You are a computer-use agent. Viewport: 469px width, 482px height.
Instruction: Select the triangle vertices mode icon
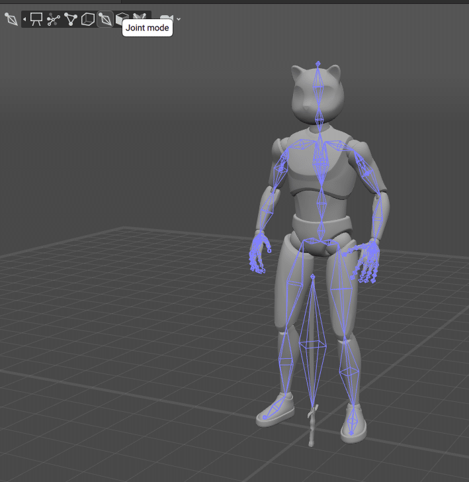71,19
